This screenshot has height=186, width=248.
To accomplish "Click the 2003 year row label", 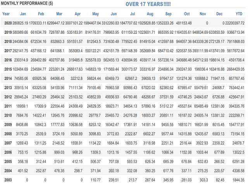I will [x=8, y=180].
